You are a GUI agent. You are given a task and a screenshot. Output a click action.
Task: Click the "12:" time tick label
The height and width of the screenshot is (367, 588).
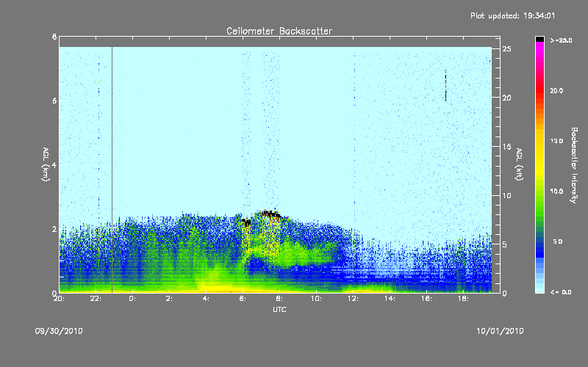click(x=353, y=299)
